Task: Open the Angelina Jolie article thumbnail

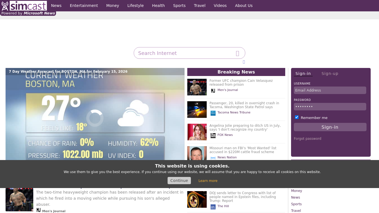Action: click(197, 132)
